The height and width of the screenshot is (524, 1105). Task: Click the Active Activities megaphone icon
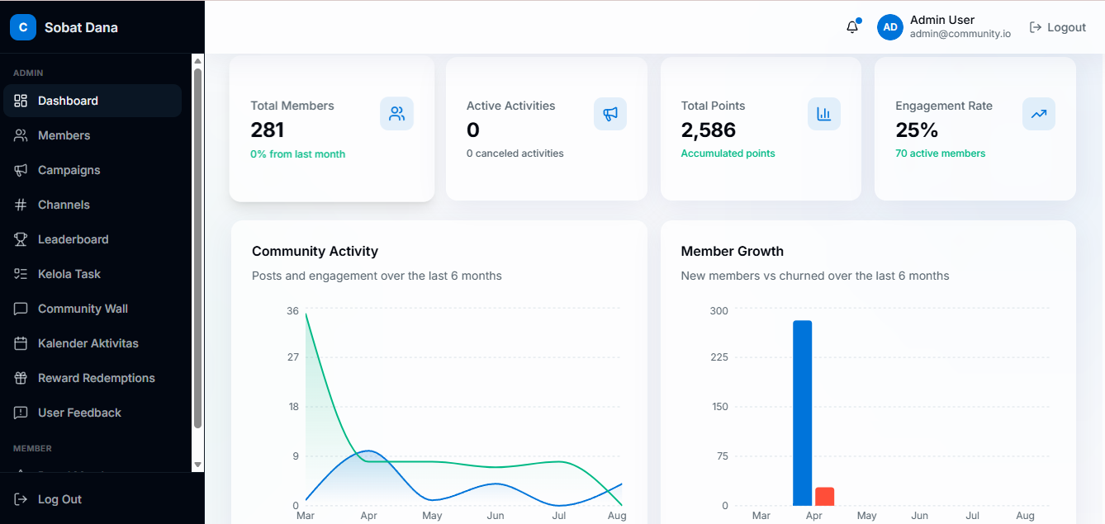[610, 114]
